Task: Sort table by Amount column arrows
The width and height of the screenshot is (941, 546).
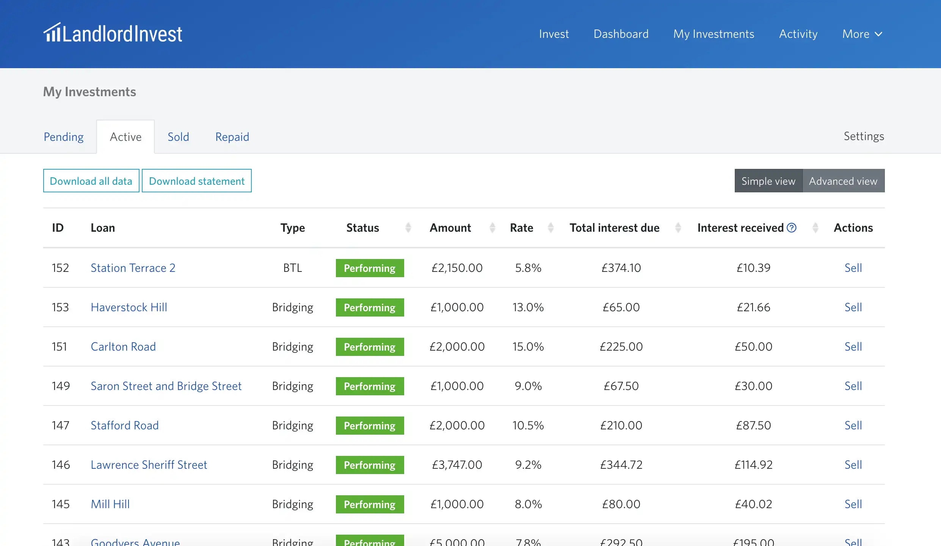Action: point(492,228)
